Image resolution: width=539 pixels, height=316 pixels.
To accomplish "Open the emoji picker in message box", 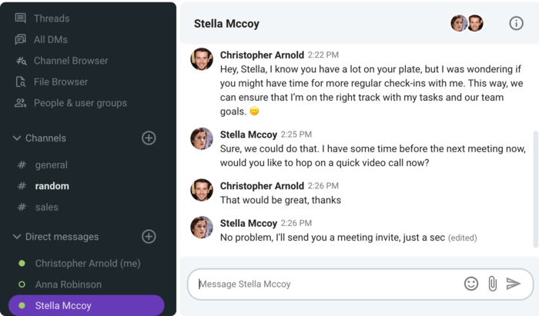I will coord(471,284).
